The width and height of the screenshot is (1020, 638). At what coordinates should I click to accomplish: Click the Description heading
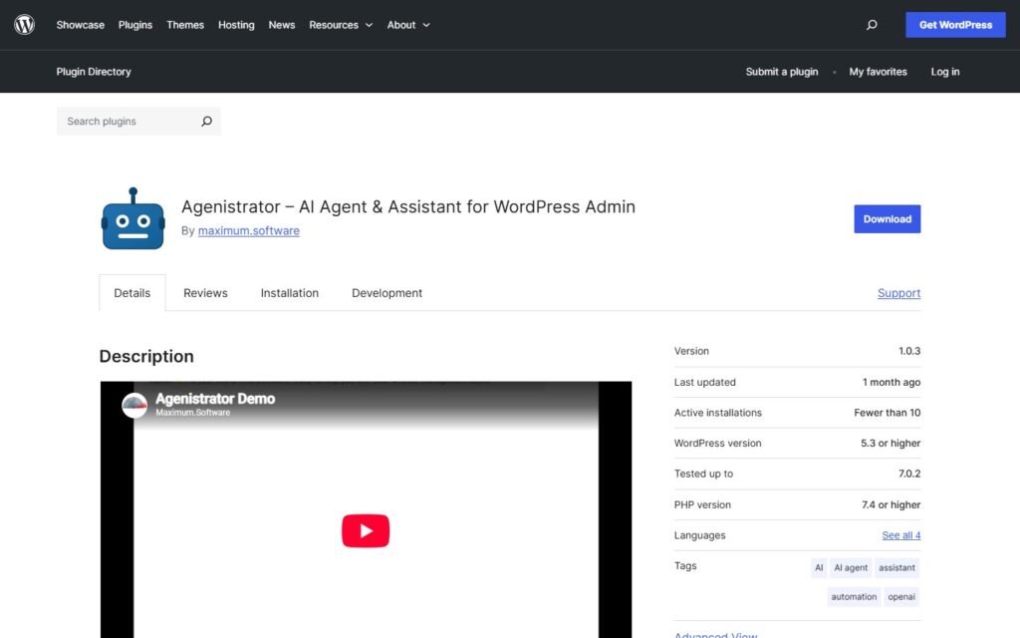tap(146, 356)
